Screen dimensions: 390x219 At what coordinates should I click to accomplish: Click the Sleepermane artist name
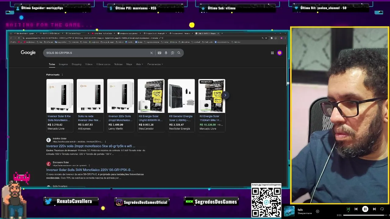305,214
